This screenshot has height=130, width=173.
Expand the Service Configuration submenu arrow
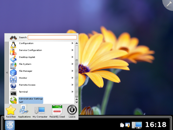coord(72,50)
